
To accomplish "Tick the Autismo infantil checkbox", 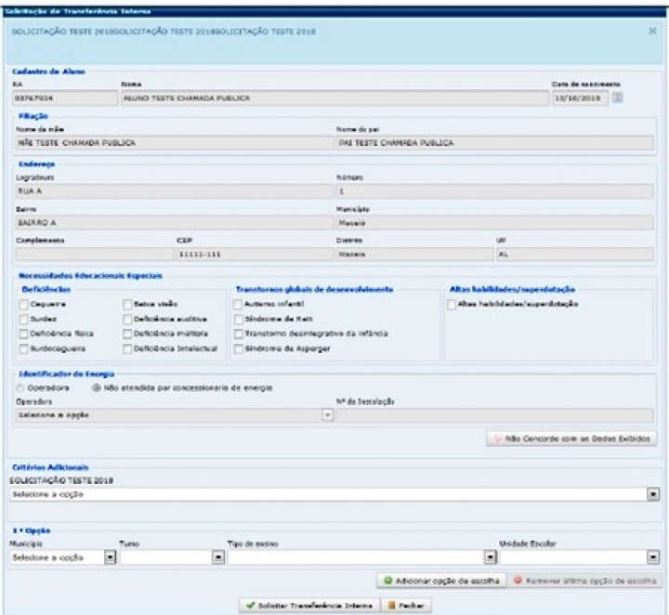I will pos(237,304).
